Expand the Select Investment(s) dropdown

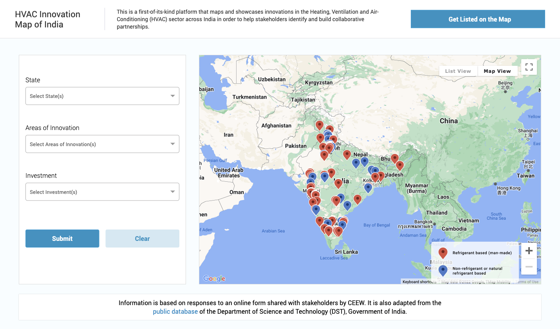click(102, 192)
